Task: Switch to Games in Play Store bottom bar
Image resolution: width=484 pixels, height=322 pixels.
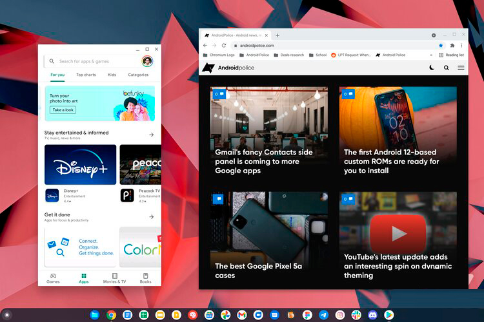Action: click(x=53, y=278)
